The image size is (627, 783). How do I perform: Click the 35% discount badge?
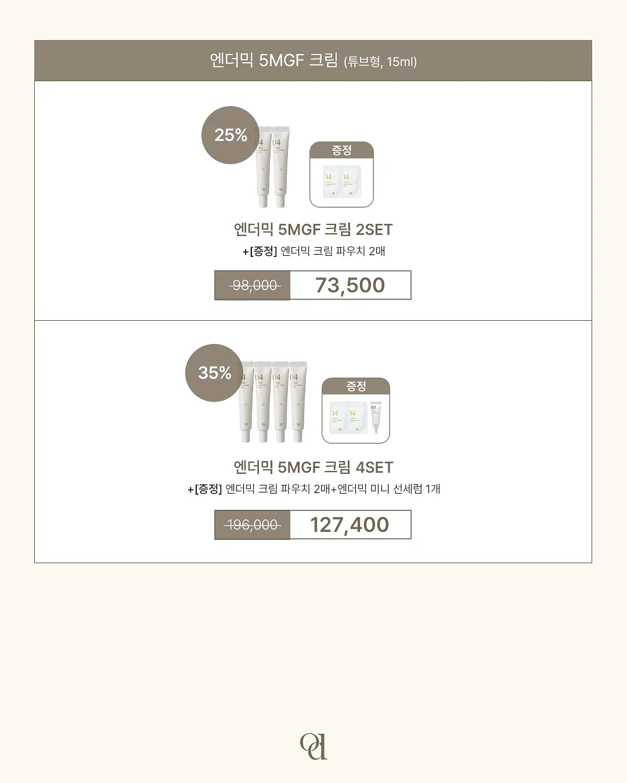[x=214, y=373]
